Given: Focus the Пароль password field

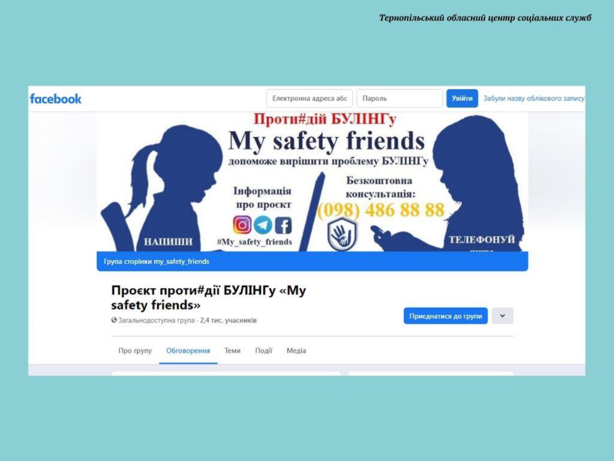Looking at the screenshot, I should coord(399,98).
